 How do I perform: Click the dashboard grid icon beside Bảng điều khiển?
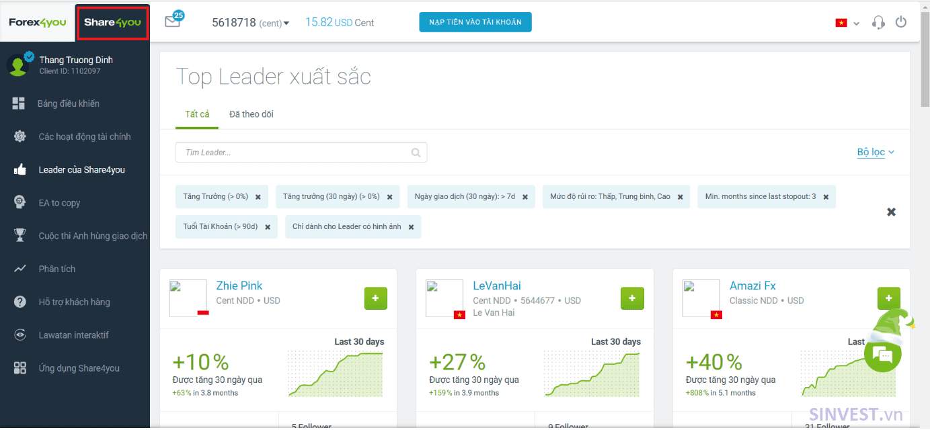[x=19, y=103]
